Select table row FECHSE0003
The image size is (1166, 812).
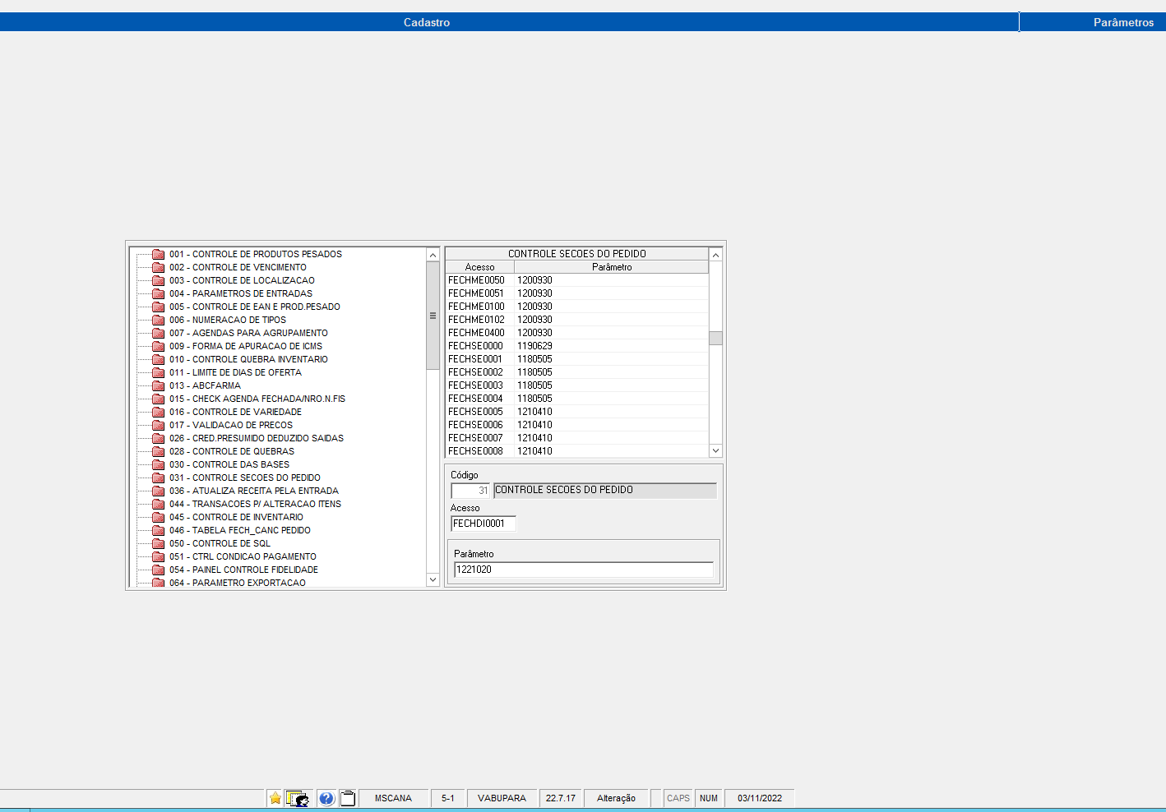tap(576, 385)
